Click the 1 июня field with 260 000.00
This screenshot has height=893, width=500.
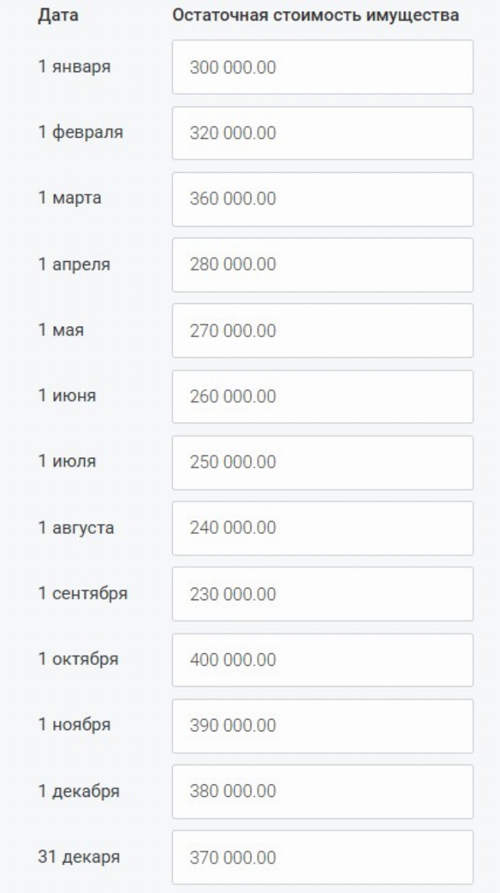point(322,397)
